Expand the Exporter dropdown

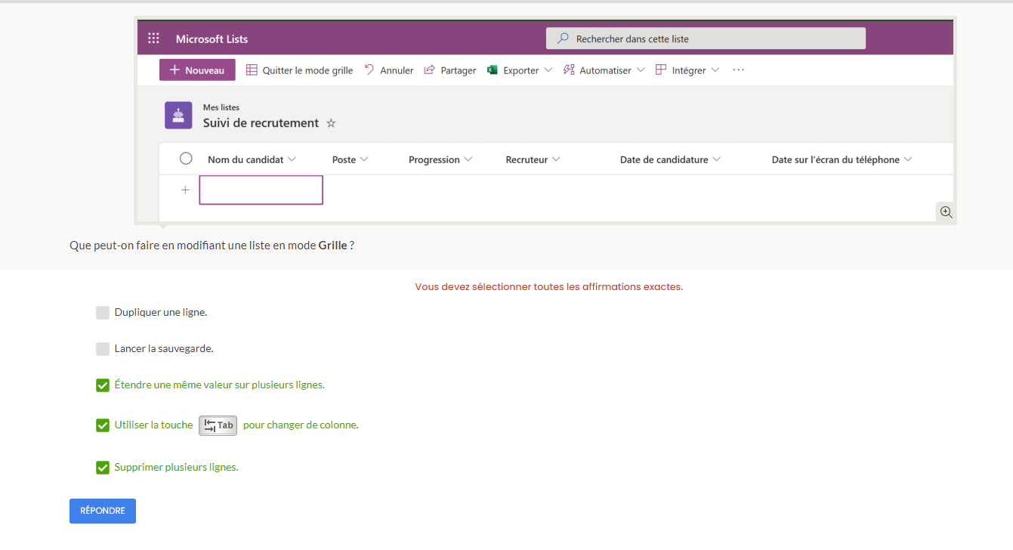pyautogui.click(x=548, y=70)
